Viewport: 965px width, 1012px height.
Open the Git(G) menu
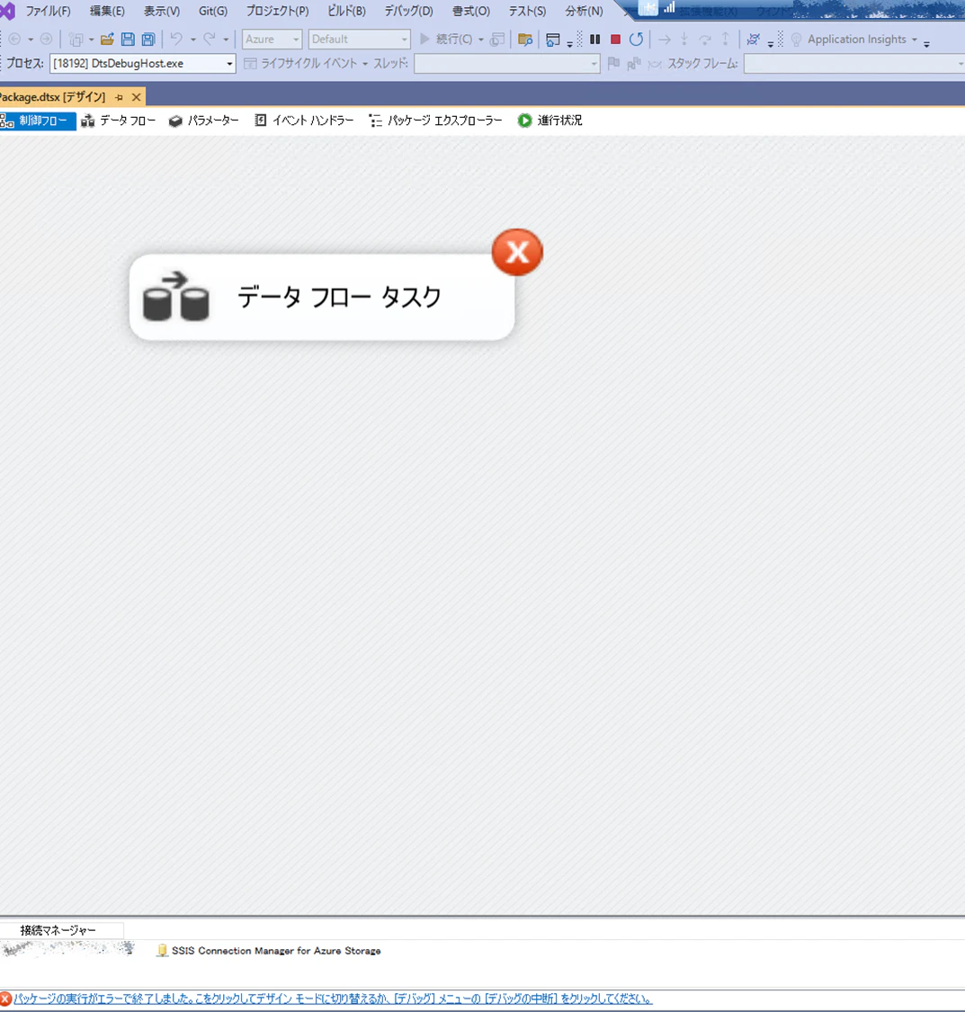point(213,11)
